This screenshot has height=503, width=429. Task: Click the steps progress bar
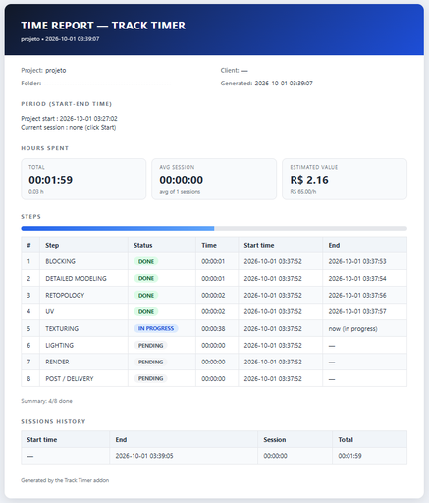[214, 228]
